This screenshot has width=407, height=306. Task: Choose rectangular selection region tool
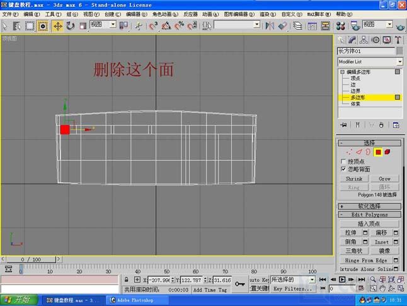point(30,26)
